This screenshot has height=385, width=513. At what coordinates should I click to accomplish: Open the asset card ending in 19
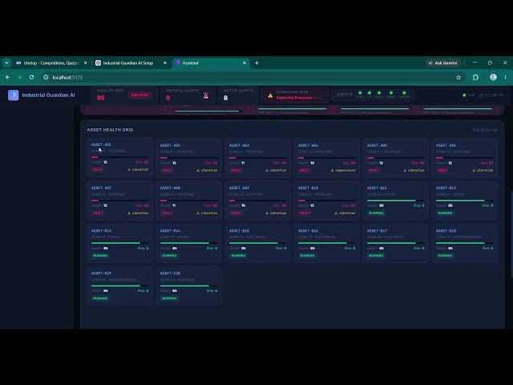point(119,286)
